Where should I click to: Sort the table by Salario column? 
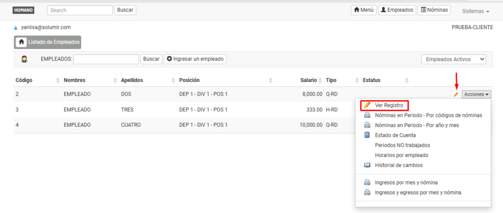pyautogui.click(x=308, y=80)
